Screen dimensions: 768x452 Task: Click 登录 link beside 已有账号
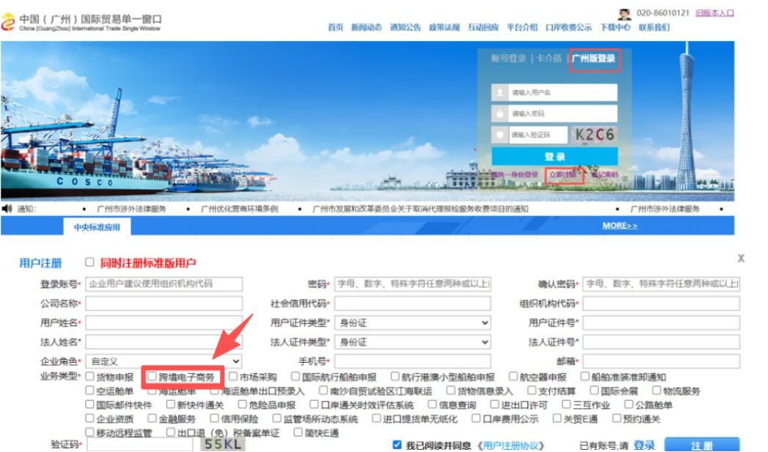644,445
